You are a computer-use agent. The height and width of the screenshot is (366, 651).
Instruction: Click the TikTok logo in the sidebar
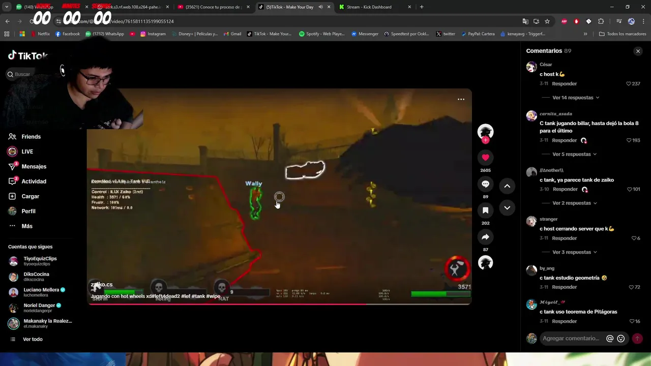[28, 56]
